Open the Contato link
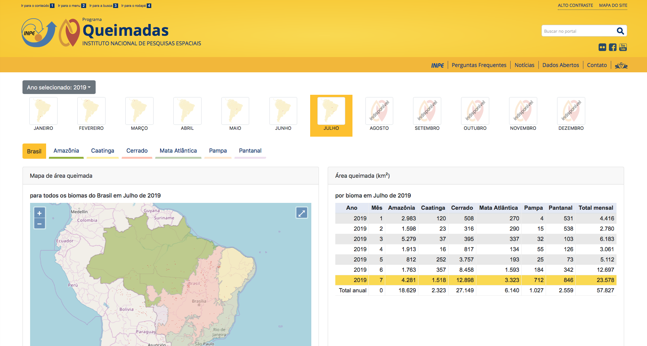Viewport: 647px width, 346px height. point(597,65)
